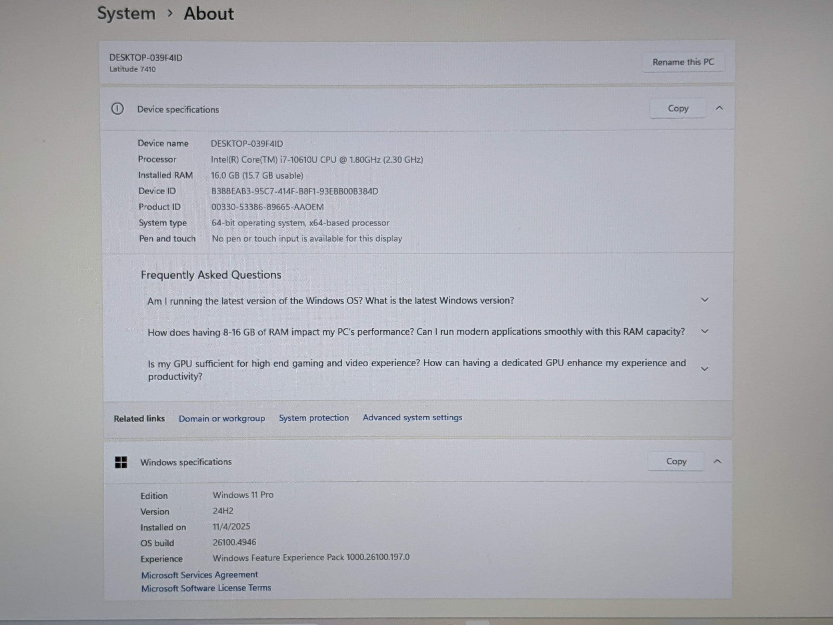Open the System protection link
Screen dimensions: 833x625
[x=313, y=418]
